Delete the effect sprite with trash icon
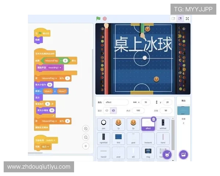The width and height of the screenshot is (220, 176). click(154, 119)
